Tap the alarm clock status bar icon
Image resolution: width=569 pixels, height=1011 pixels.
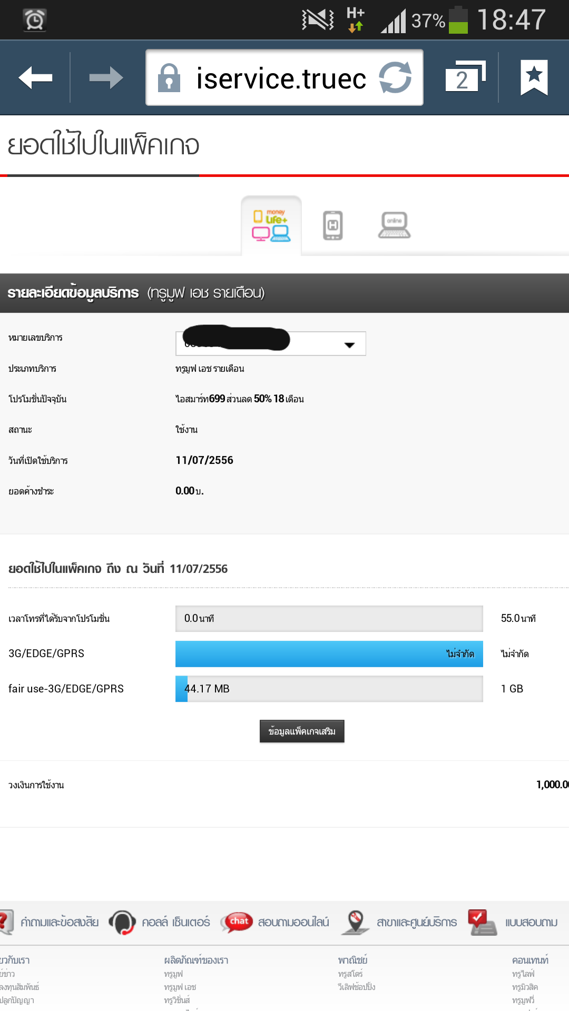[x=35, y=20]
